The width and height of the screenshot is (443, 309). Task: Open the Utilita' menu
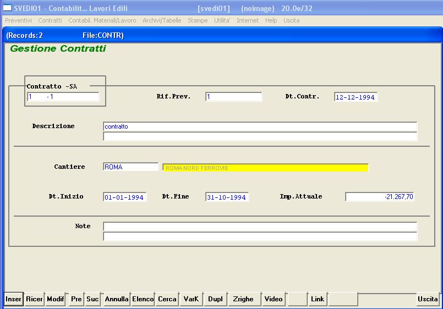(222, 20)
